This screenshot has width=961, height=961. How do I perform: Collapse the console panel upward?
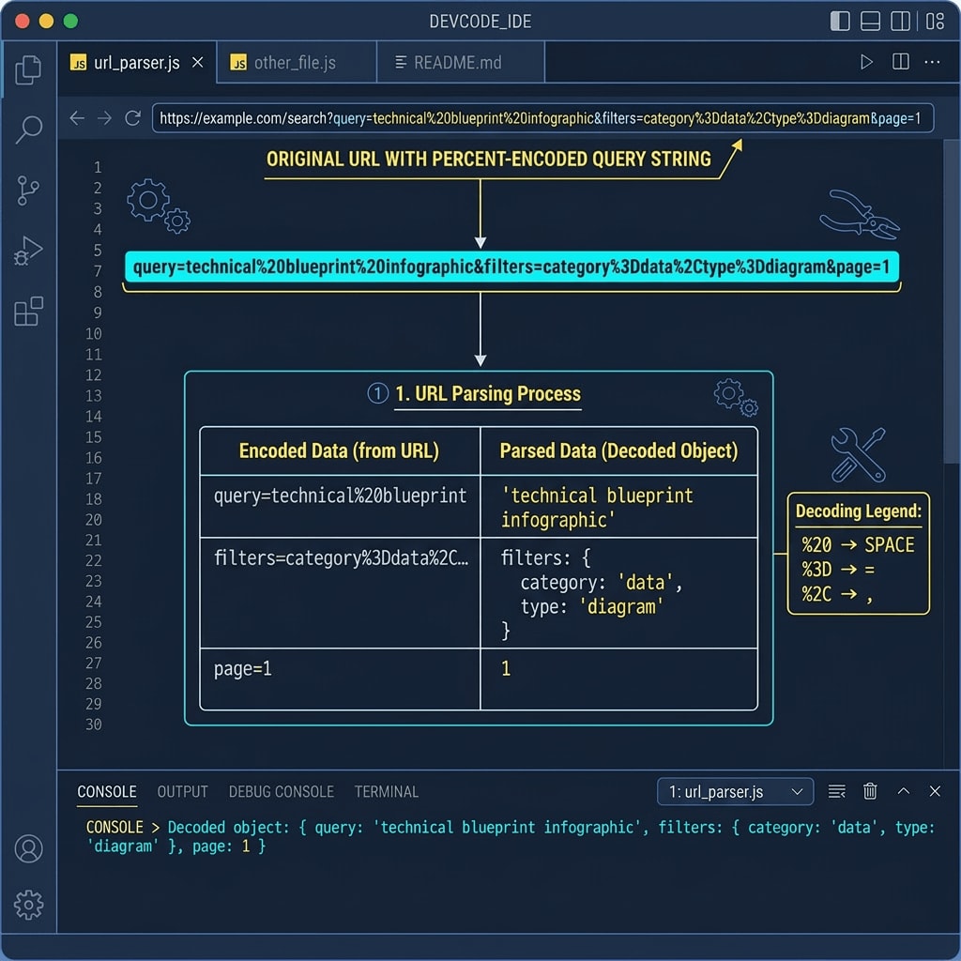pos(903,791)
